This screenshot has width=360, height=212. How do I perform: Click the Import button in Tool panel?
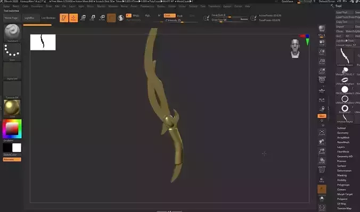point(345,27)
